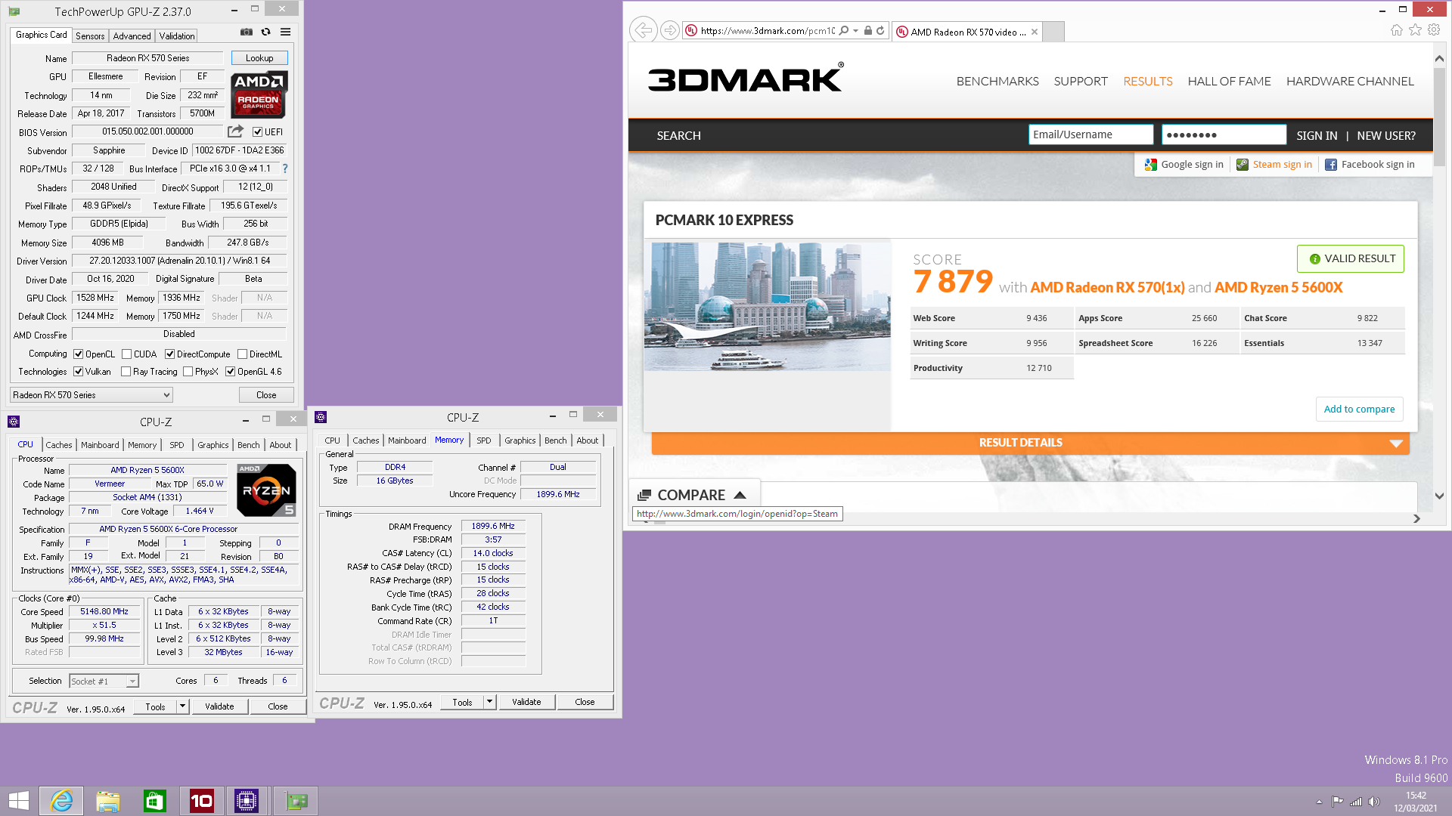Share the BIOS version using export icon
This screenshot has height=816, width=1452.
236,131
